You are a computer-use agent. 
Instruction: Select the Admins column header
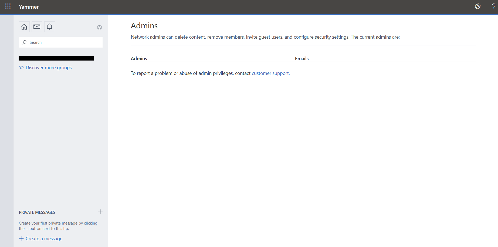click(x=139, y=58)
